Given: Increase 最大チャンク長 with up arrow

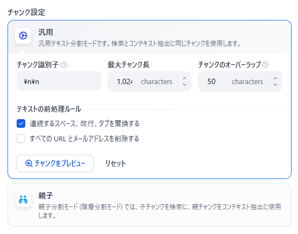Looking at the screenshot, I should (185, 78).
